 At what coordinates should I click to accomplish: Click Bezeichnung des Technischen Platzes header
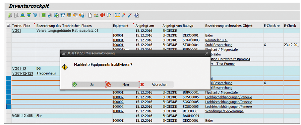tap(74, 26)
